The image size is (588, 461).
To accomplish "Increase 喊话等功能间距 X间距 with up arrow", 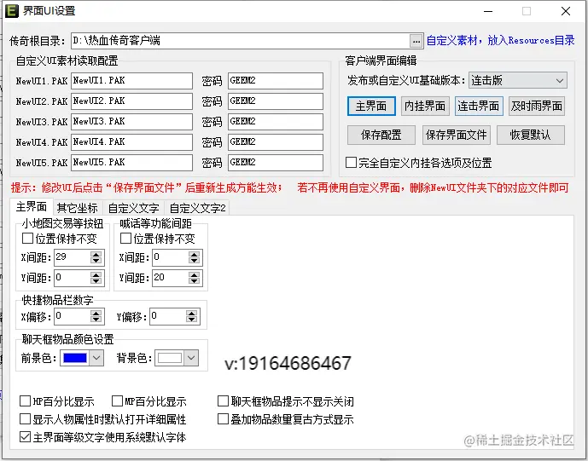I will click(194, 254).
